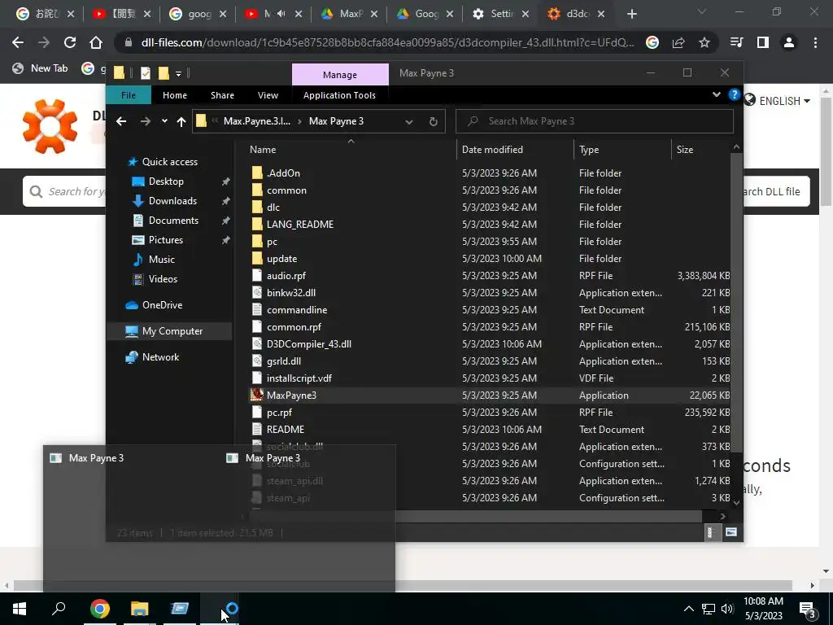Open Quick Access Toolbar customize dropdown
This screenshot has width=833, height=625.
(178, 73)
